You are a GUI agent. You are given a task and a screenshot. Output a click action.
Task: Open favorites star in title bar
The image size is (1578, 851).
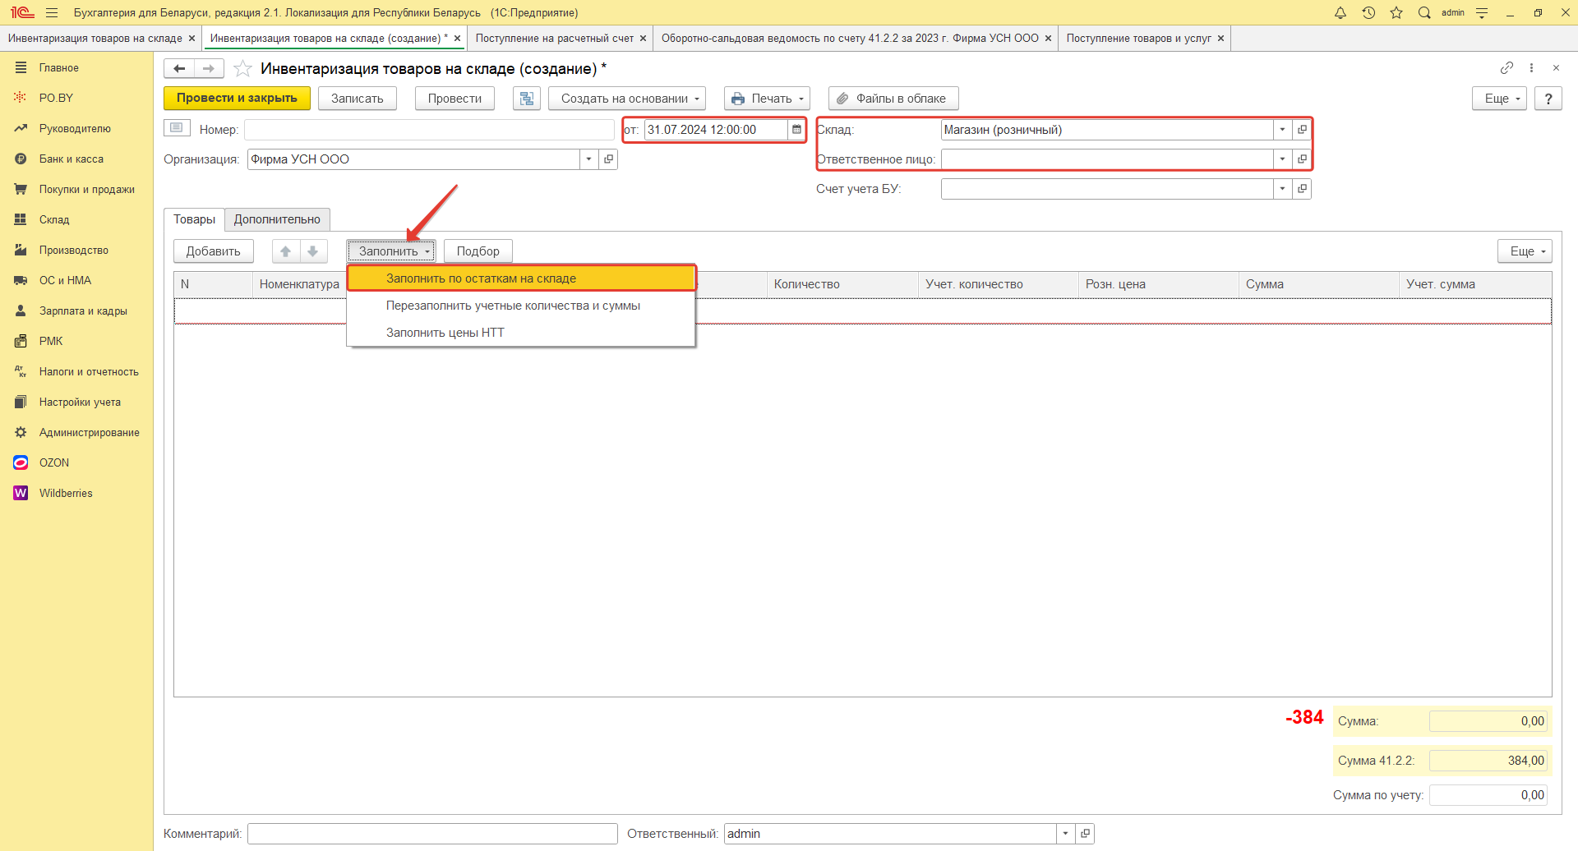coord(1396,12)
